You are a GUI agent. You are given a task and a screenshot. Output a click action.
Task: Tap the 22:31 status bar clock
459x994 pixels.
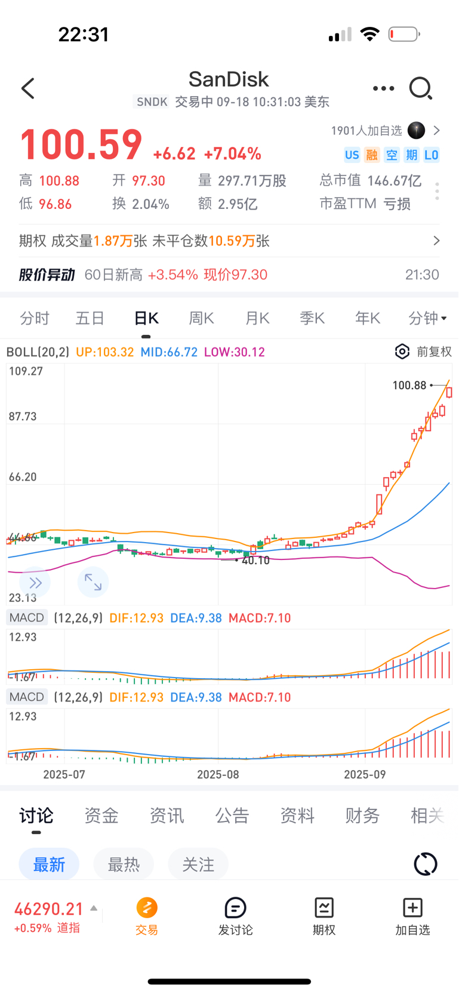pos(84,35)
